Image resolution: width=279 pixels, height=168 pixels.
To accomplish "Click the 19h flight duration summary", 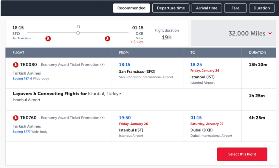I will click(x=167, y=38).
